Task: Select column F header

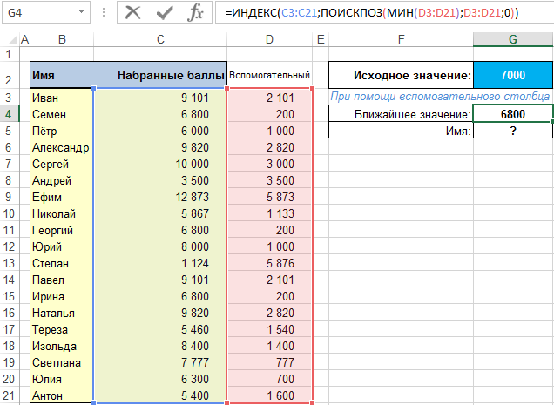Action: [401, 39]
